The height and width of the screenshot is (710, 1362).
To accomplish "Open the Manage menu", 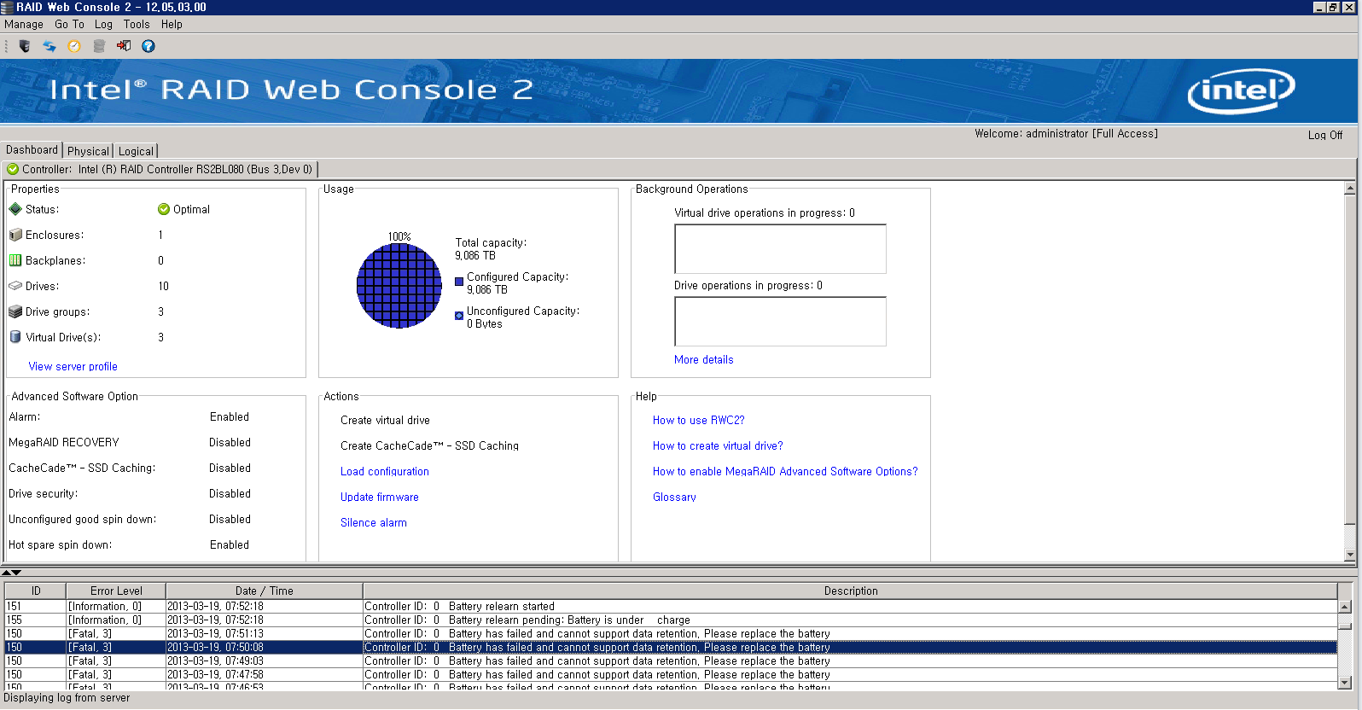I will click(24, 25).
